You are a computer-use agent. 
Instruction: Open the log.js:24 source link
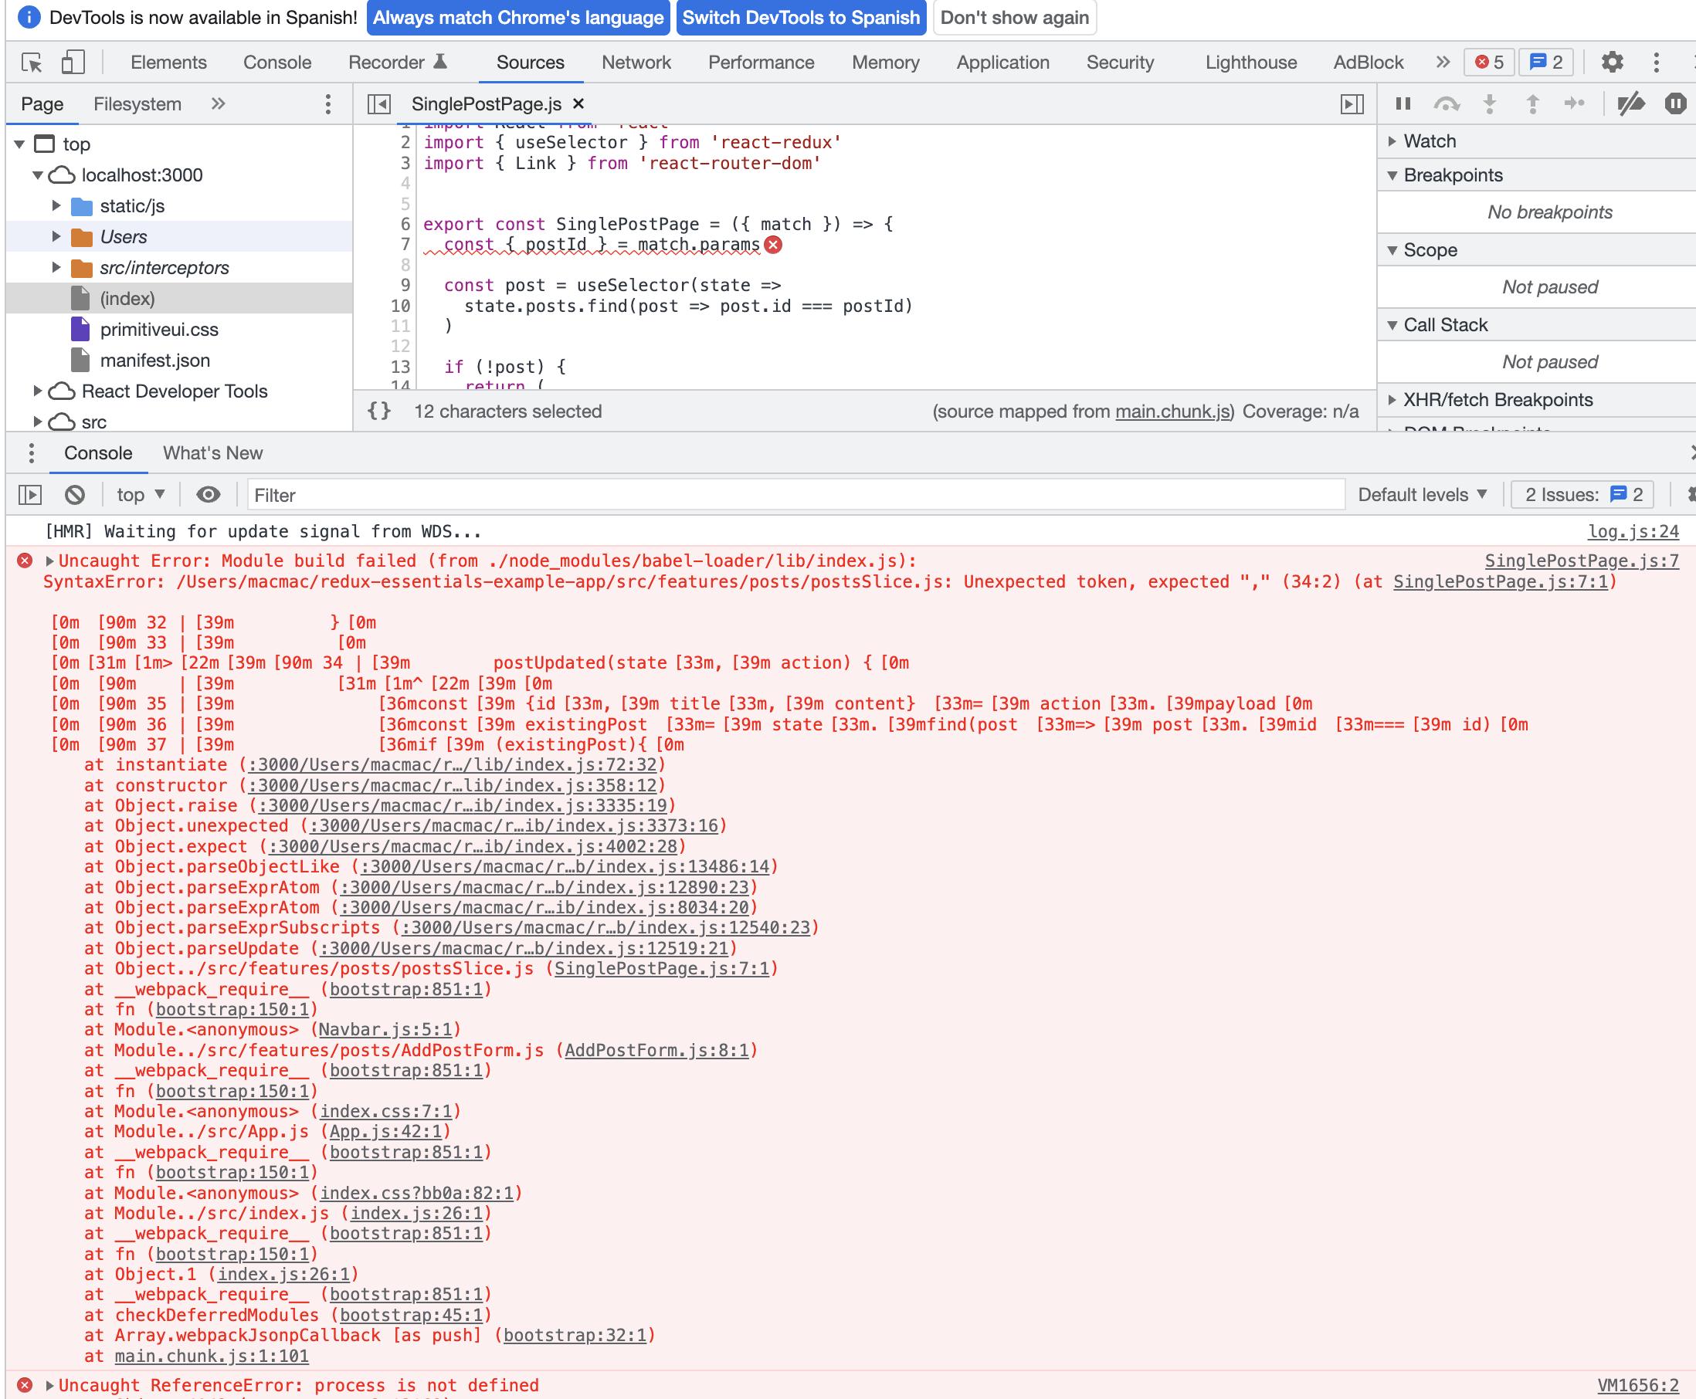(x=1633, y=532)
